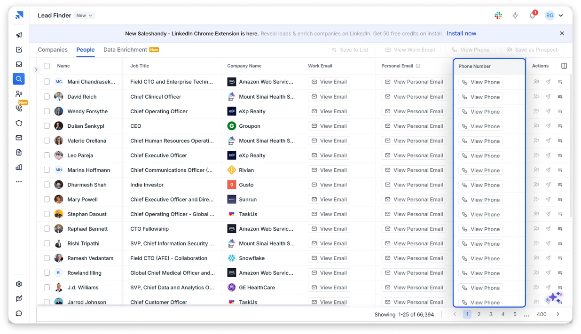Image resolution: width=581 pixels, height=334 pixels.
Task: Open the three-dots more sidebar item
Action: 19,181
